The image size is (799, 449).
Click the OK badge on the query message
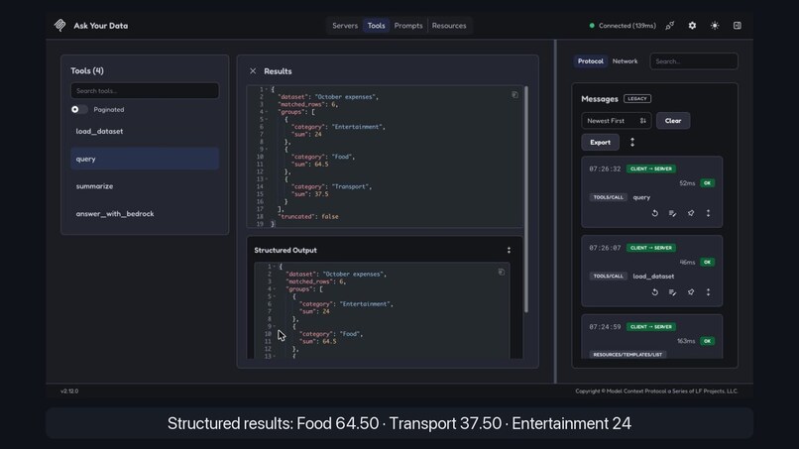tap(707, 183)
